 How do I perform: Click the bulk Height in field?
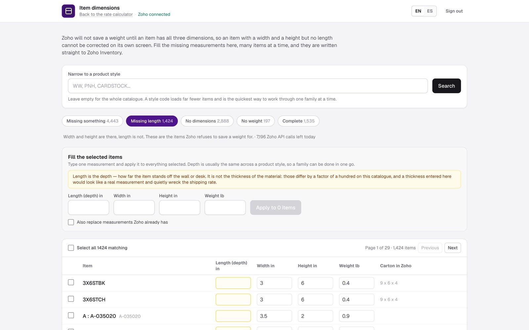180,208
